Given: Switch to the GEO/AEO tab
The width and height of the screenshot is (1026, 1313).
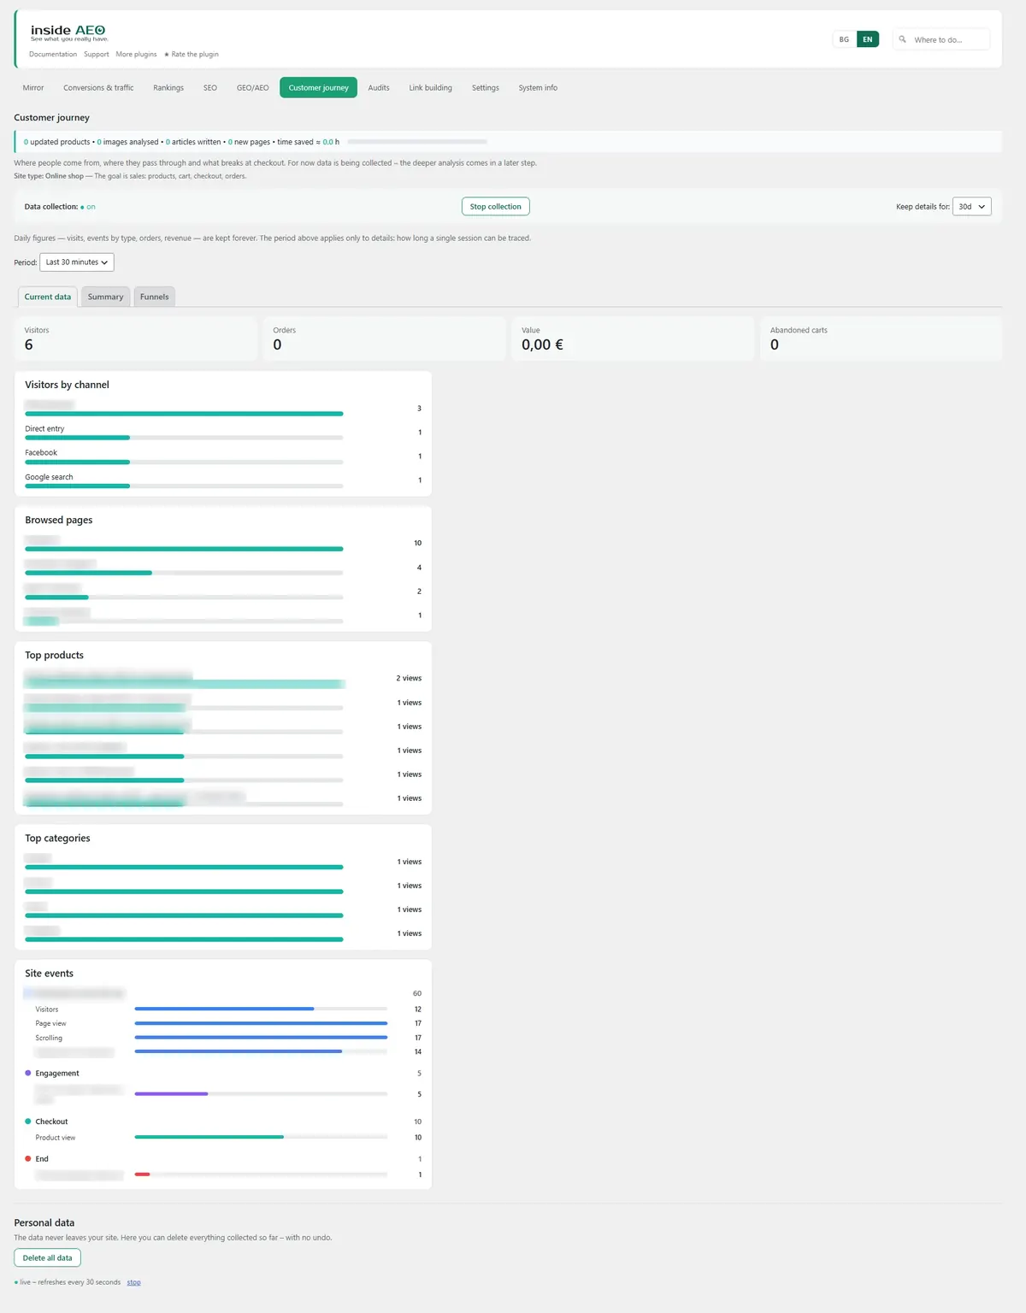Looking at the screenshot, I should [x=252, y=88].
